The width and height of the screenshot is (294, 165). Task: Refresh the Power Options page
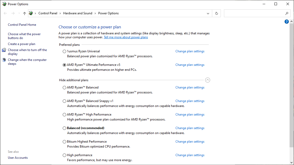click(x=216, y=13)
